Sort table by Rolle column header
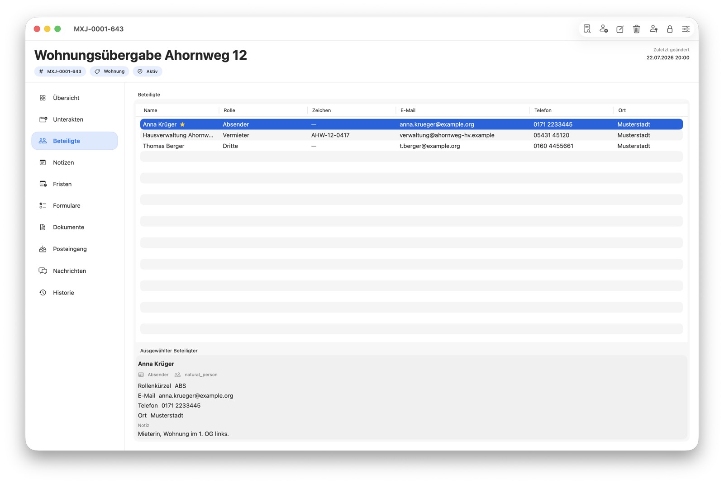The width and height of the screenshot is (724, 484). pos(263,110)
